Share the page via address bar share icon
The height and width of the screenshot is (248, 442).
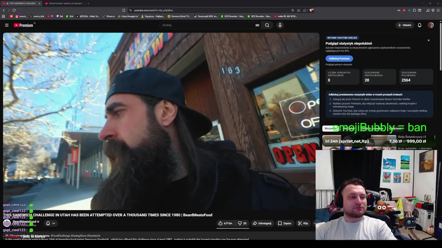coord(305,10)
